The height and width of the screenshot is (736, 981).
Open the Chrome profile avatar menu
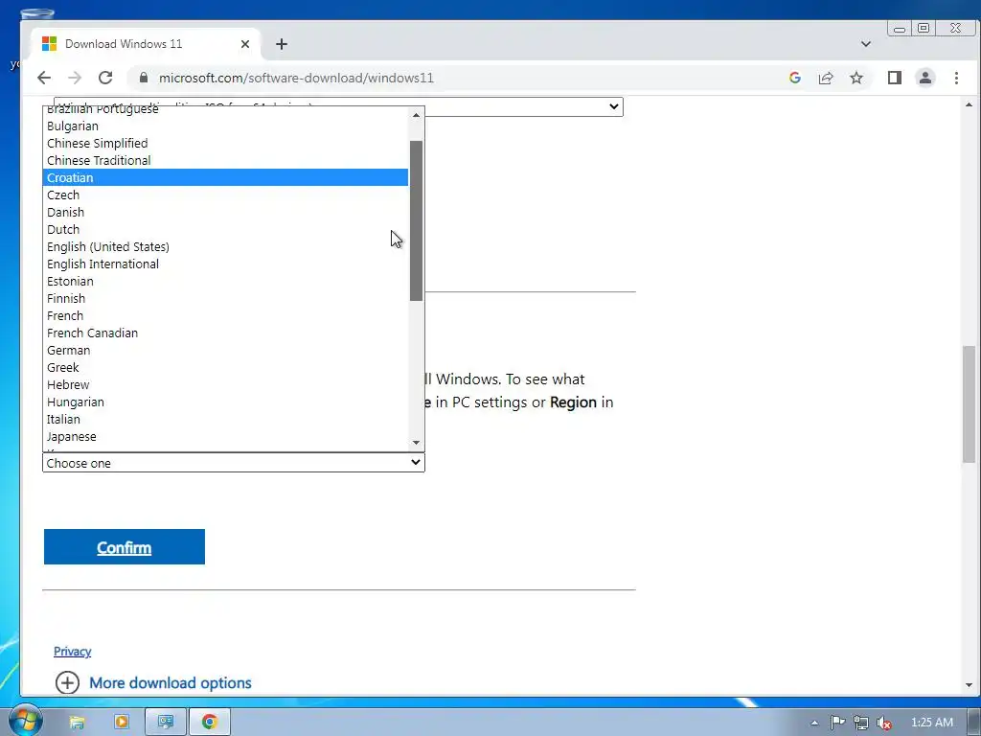coord(925,78)
